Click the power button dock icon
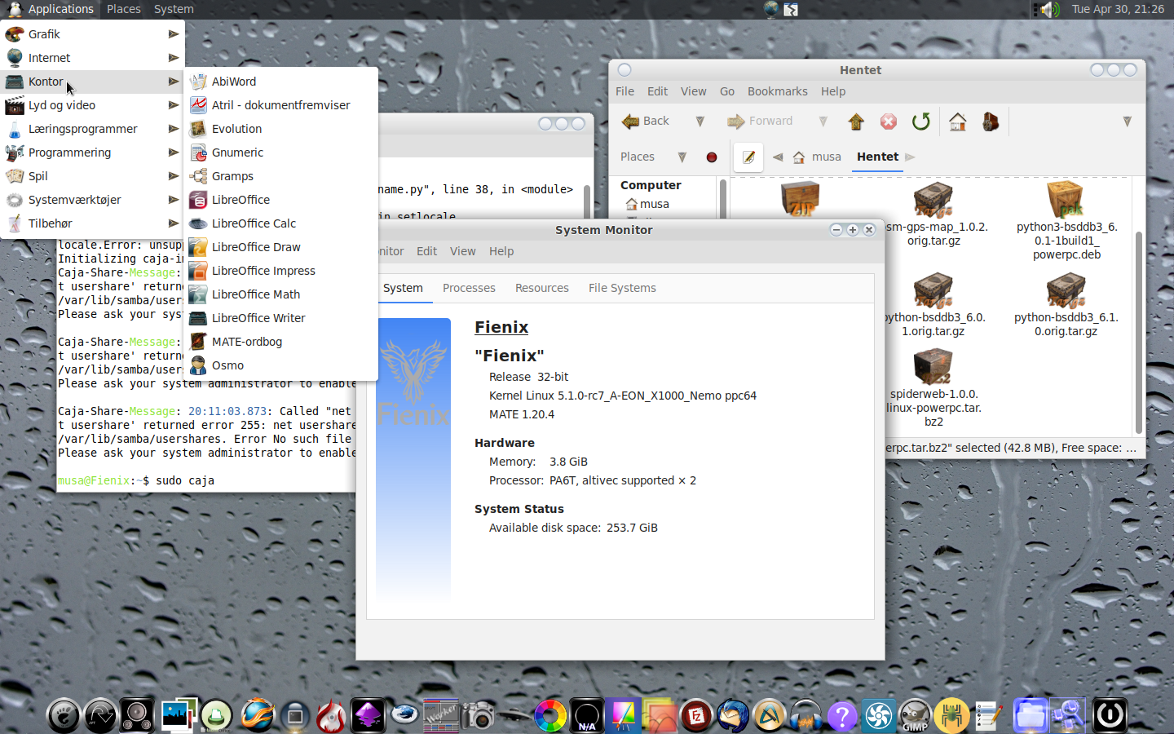 1110,715
